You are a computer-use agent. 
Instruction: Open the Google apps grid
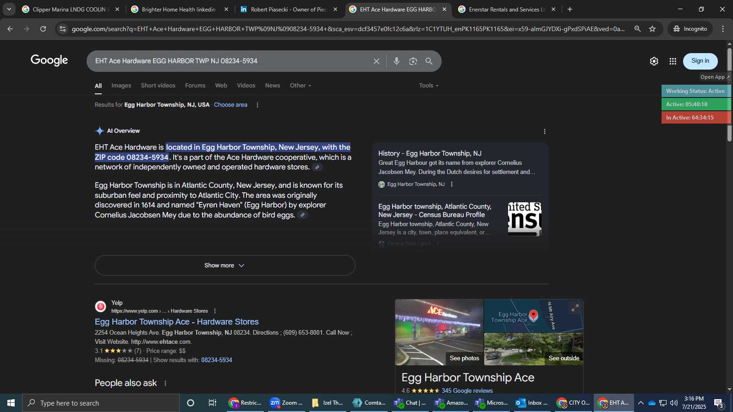pyautogui.click(x=673, y=61)
